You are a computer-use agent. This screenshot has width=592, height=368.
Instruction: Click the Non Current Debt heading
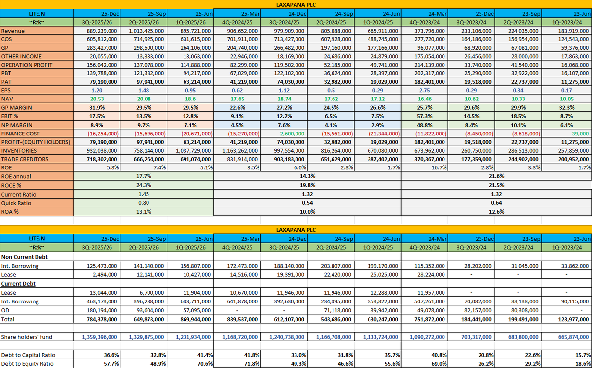coord(24,257)
